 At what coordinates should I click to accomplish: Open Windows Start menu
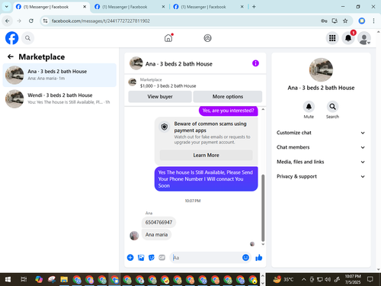[x=8, y=280]
